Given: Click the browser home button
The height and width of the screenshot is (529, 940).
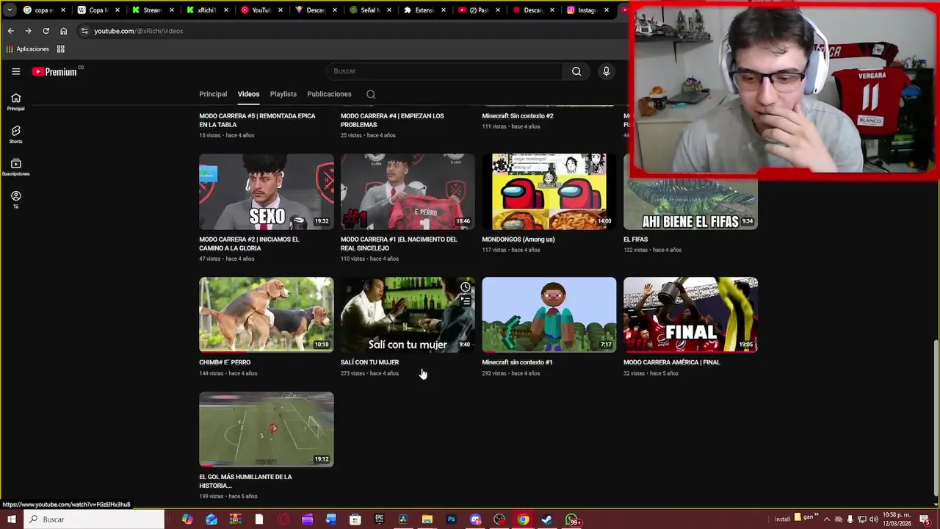Looking at the screenshot, I should click(63, 31).
